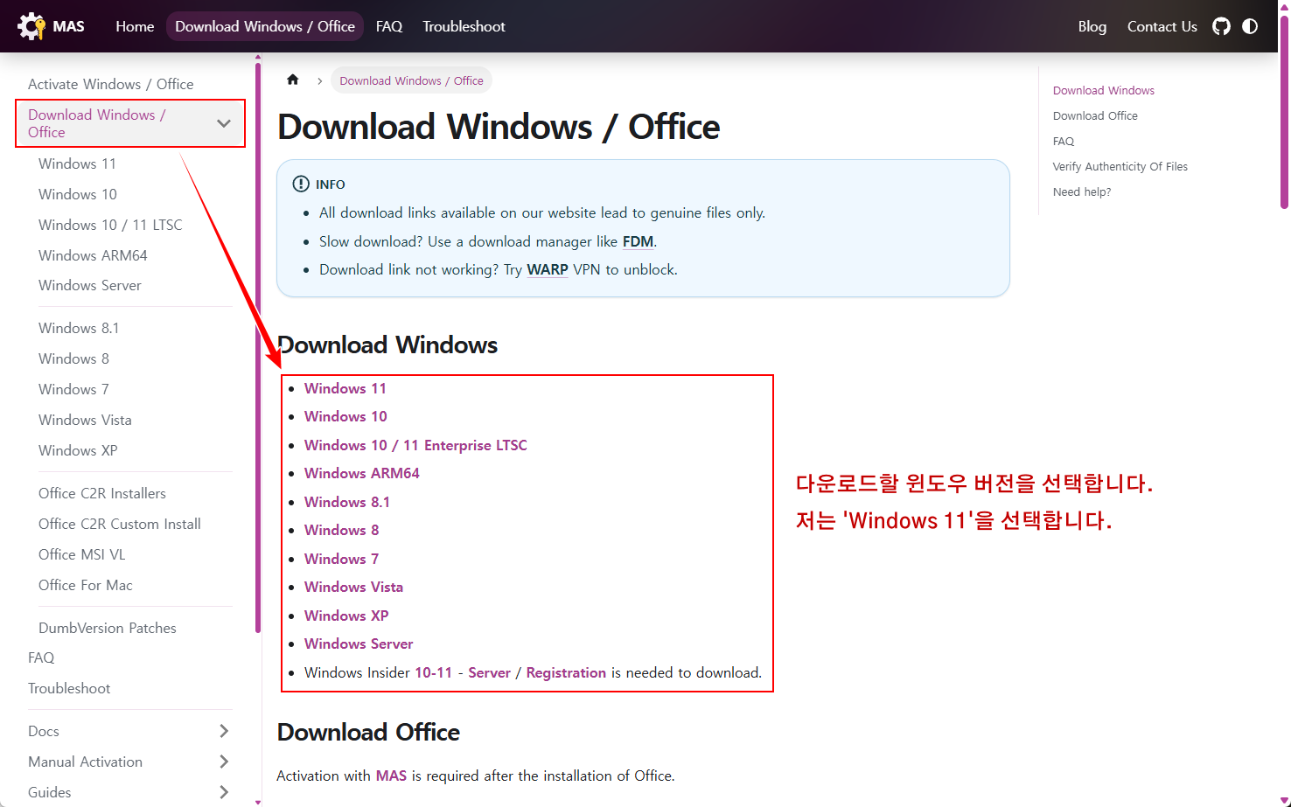Select Windows 8 in the sidebar

click(73, 358)
